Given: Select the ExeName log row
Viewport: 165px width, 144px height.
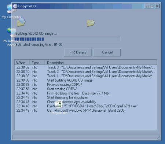Looking at the screenshot, I should (x=86, y=106).
